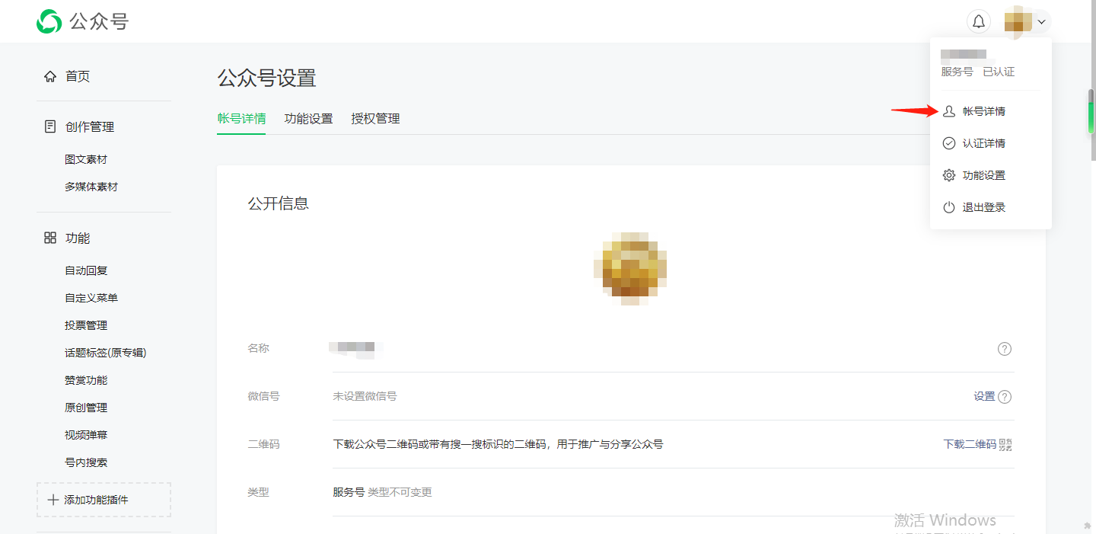
Task: Click the help icon next to 设置
Action: point(1005,397)
